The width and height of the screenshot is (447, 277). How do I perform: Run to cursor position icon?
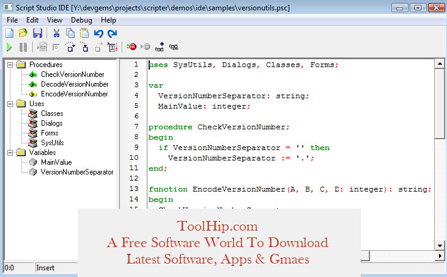pos(113,47)
